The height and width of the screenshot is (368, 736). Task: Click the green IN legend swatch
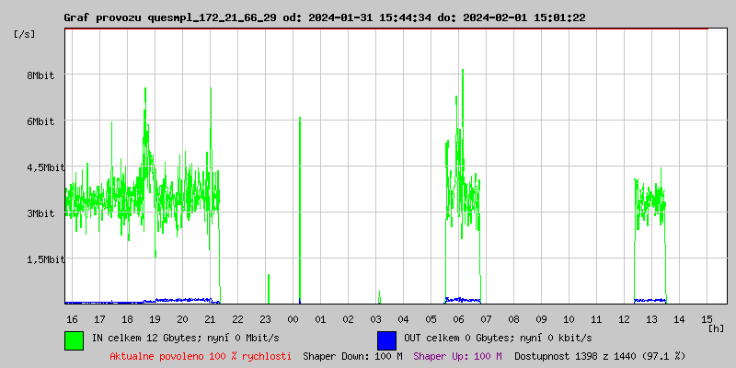[x=74, y=339]
